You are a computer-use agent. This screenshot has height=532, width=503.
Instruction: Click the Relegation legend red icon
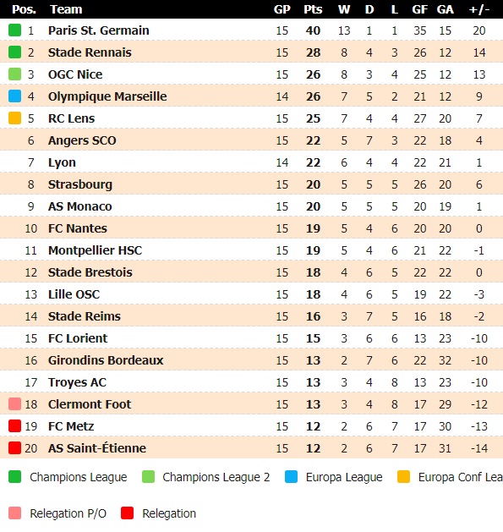[127, 513]
